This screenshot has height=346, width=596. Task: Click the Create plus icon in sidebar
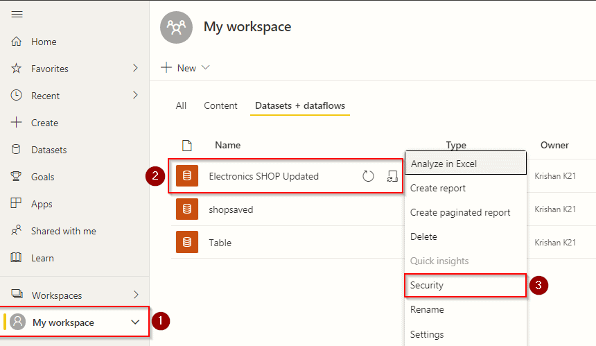(17, 123)
